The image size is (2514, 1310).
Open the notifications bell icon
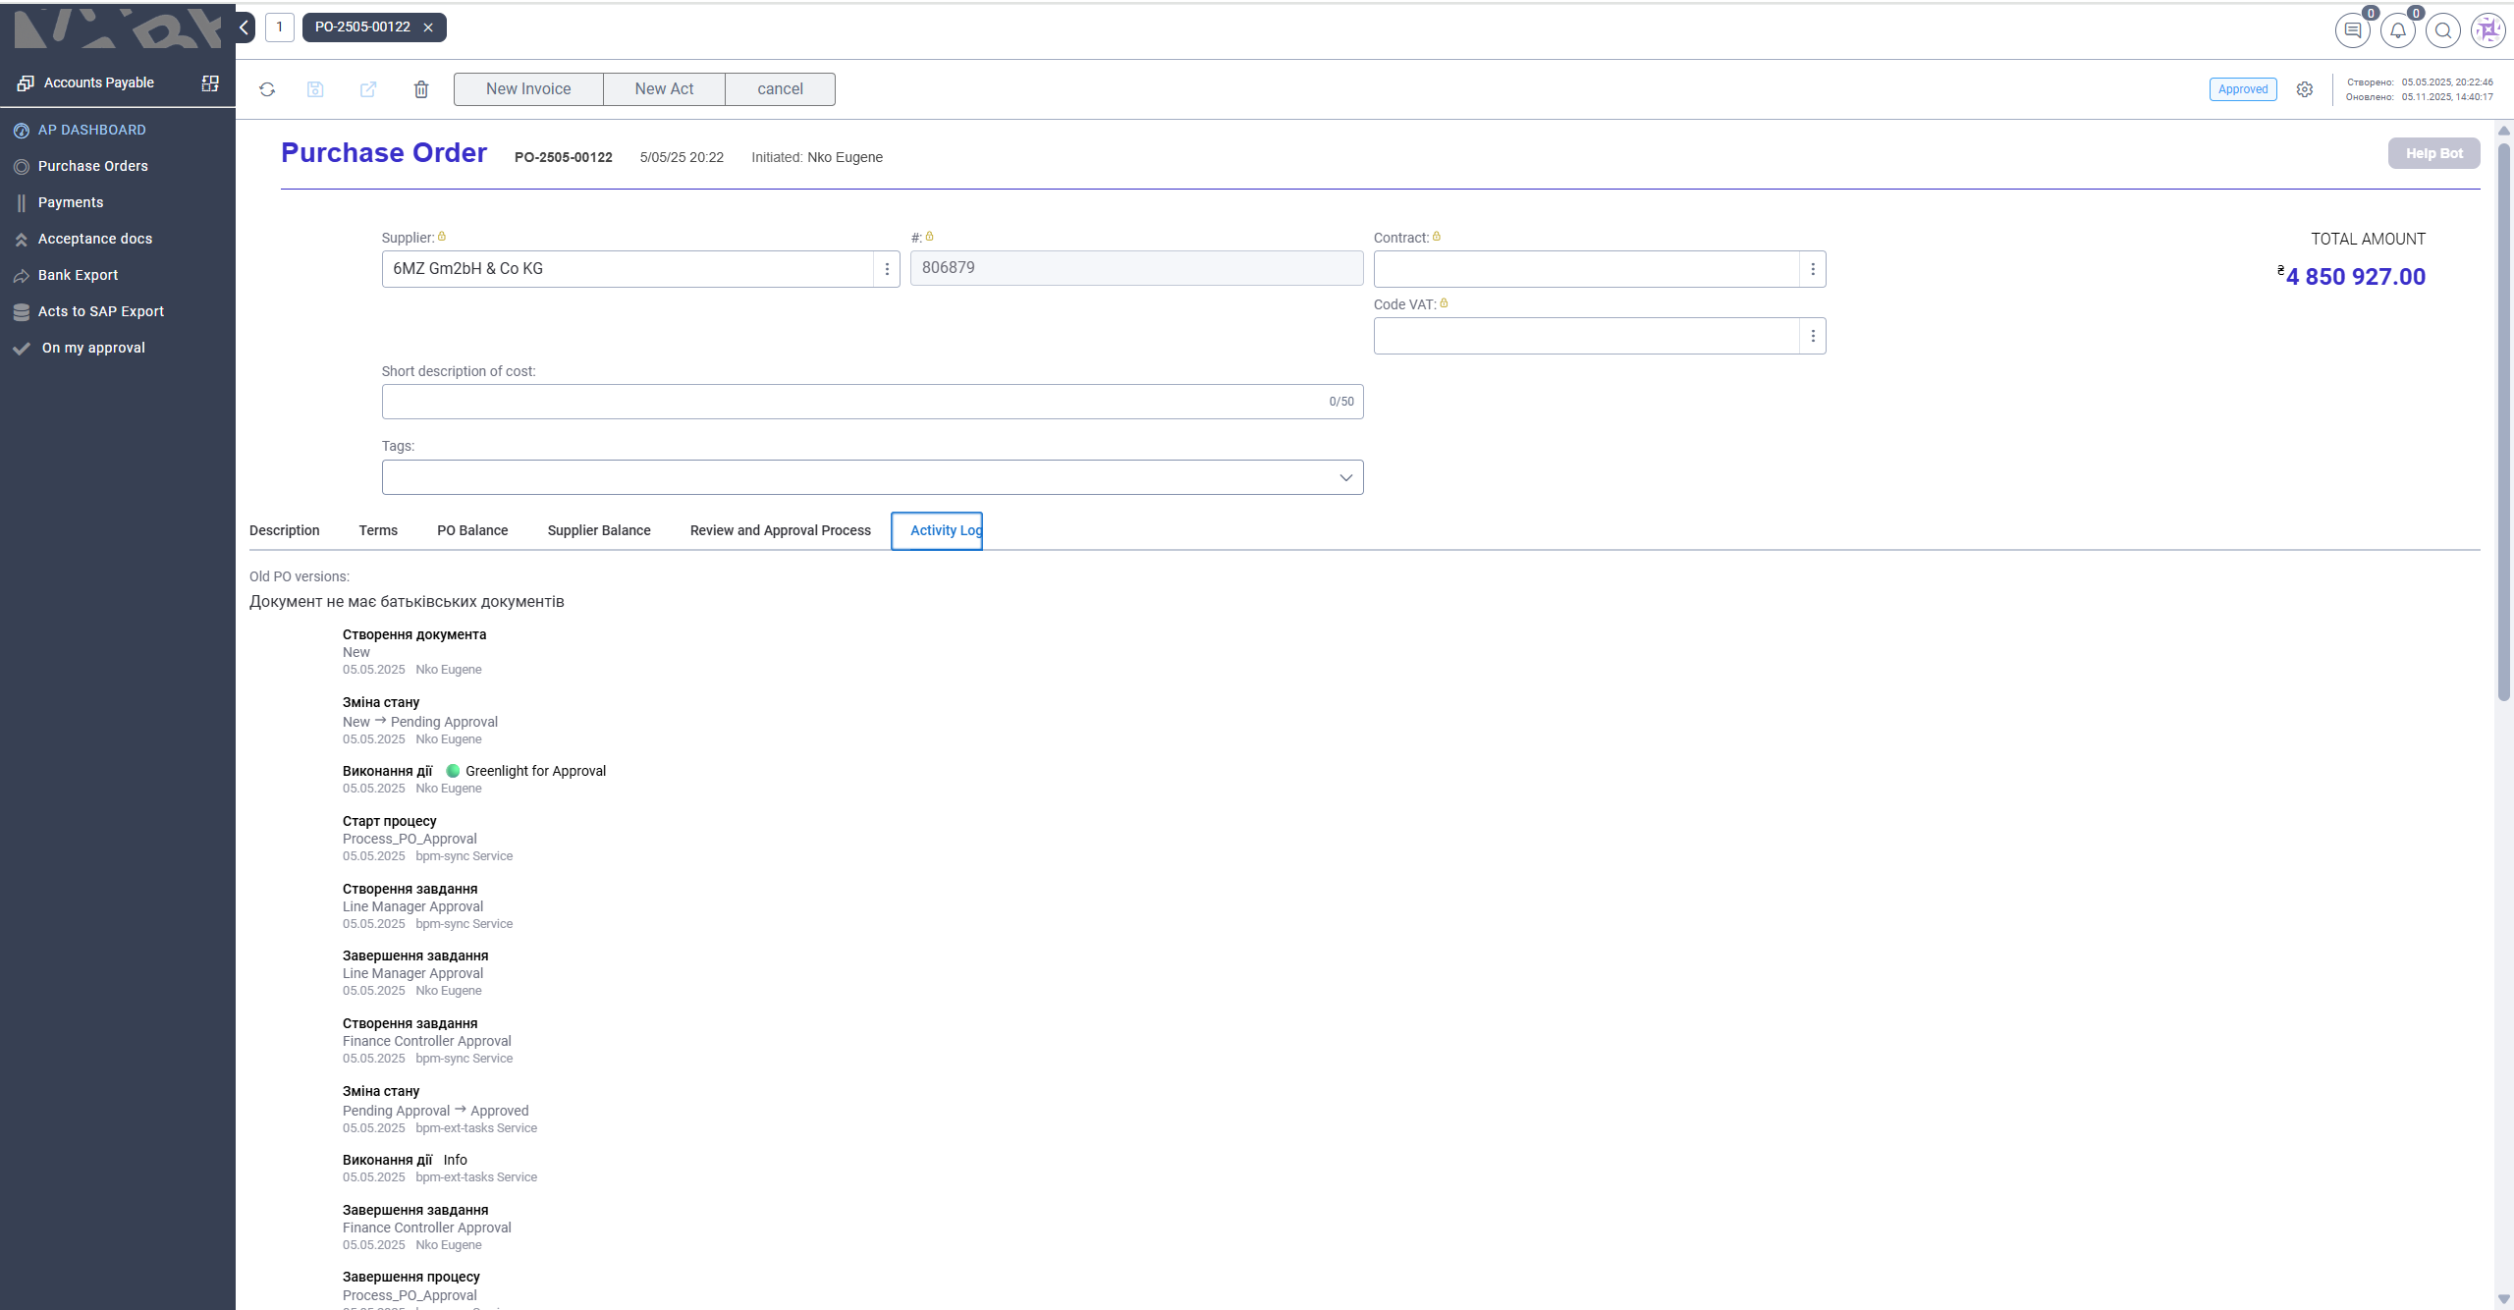click(x=2398, y=30)
